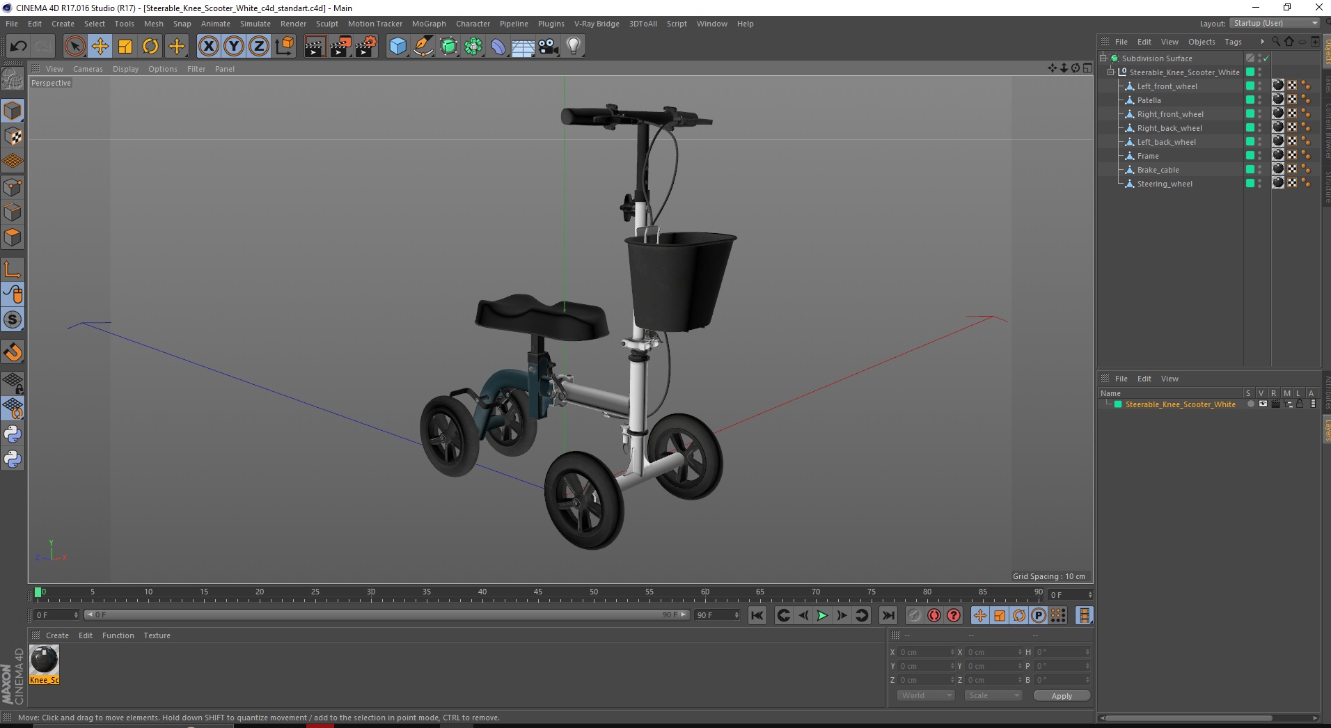Select the Knee_Sc material thumbnail

(x=44, y=660)
